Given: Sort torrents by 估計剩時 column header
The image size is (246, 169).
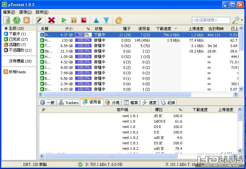Looking at the screenshot, I should point(217,29).
